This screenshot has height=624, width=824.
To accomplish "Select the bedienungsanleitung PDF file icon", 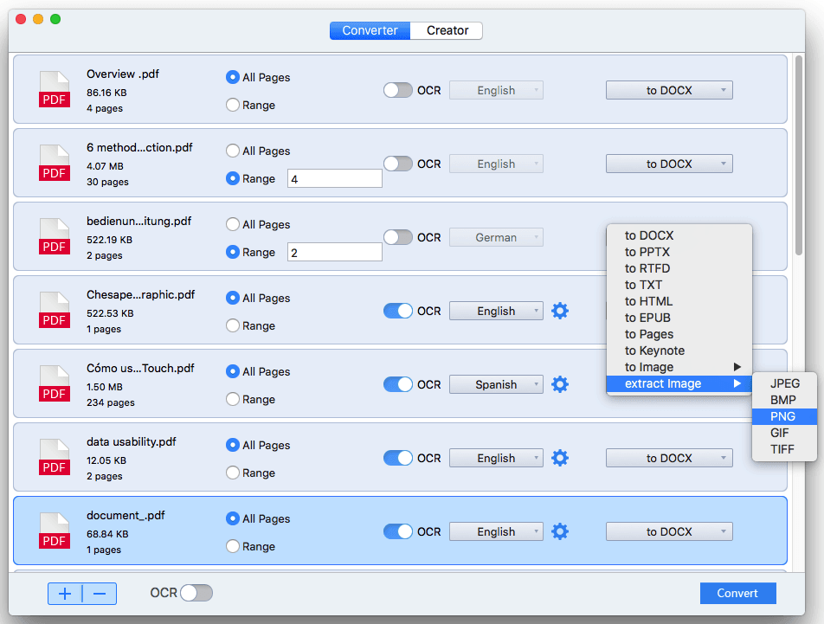I will coord(55,237).
